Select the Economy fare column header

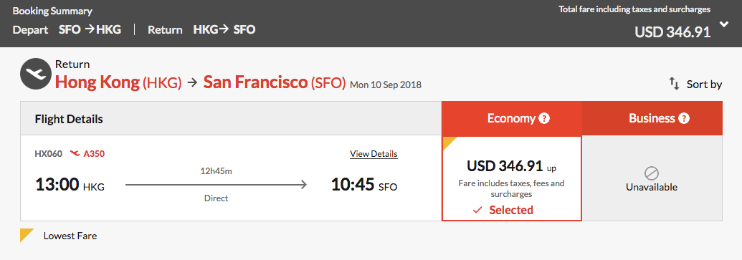pyautogui.click(x=512, y=118)
